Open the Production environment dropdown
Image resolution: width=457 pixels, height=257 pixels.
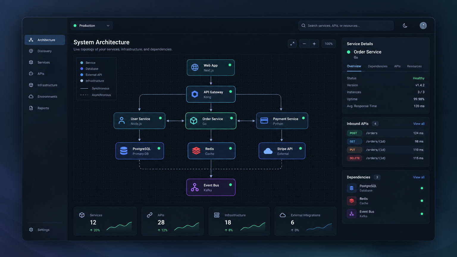point(92,26)
